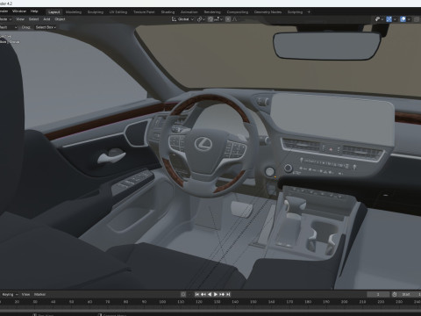Toggle auto keying record button
This screenshot has height=316, width=421.
pos(183,294)
